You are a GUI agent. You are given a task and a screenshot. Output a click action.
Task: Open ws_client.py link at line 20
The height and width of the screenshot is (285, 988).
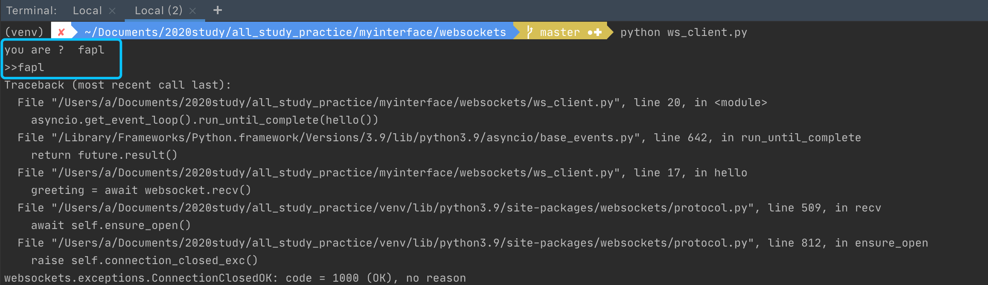pyautogui.click(x=335, y=102)
